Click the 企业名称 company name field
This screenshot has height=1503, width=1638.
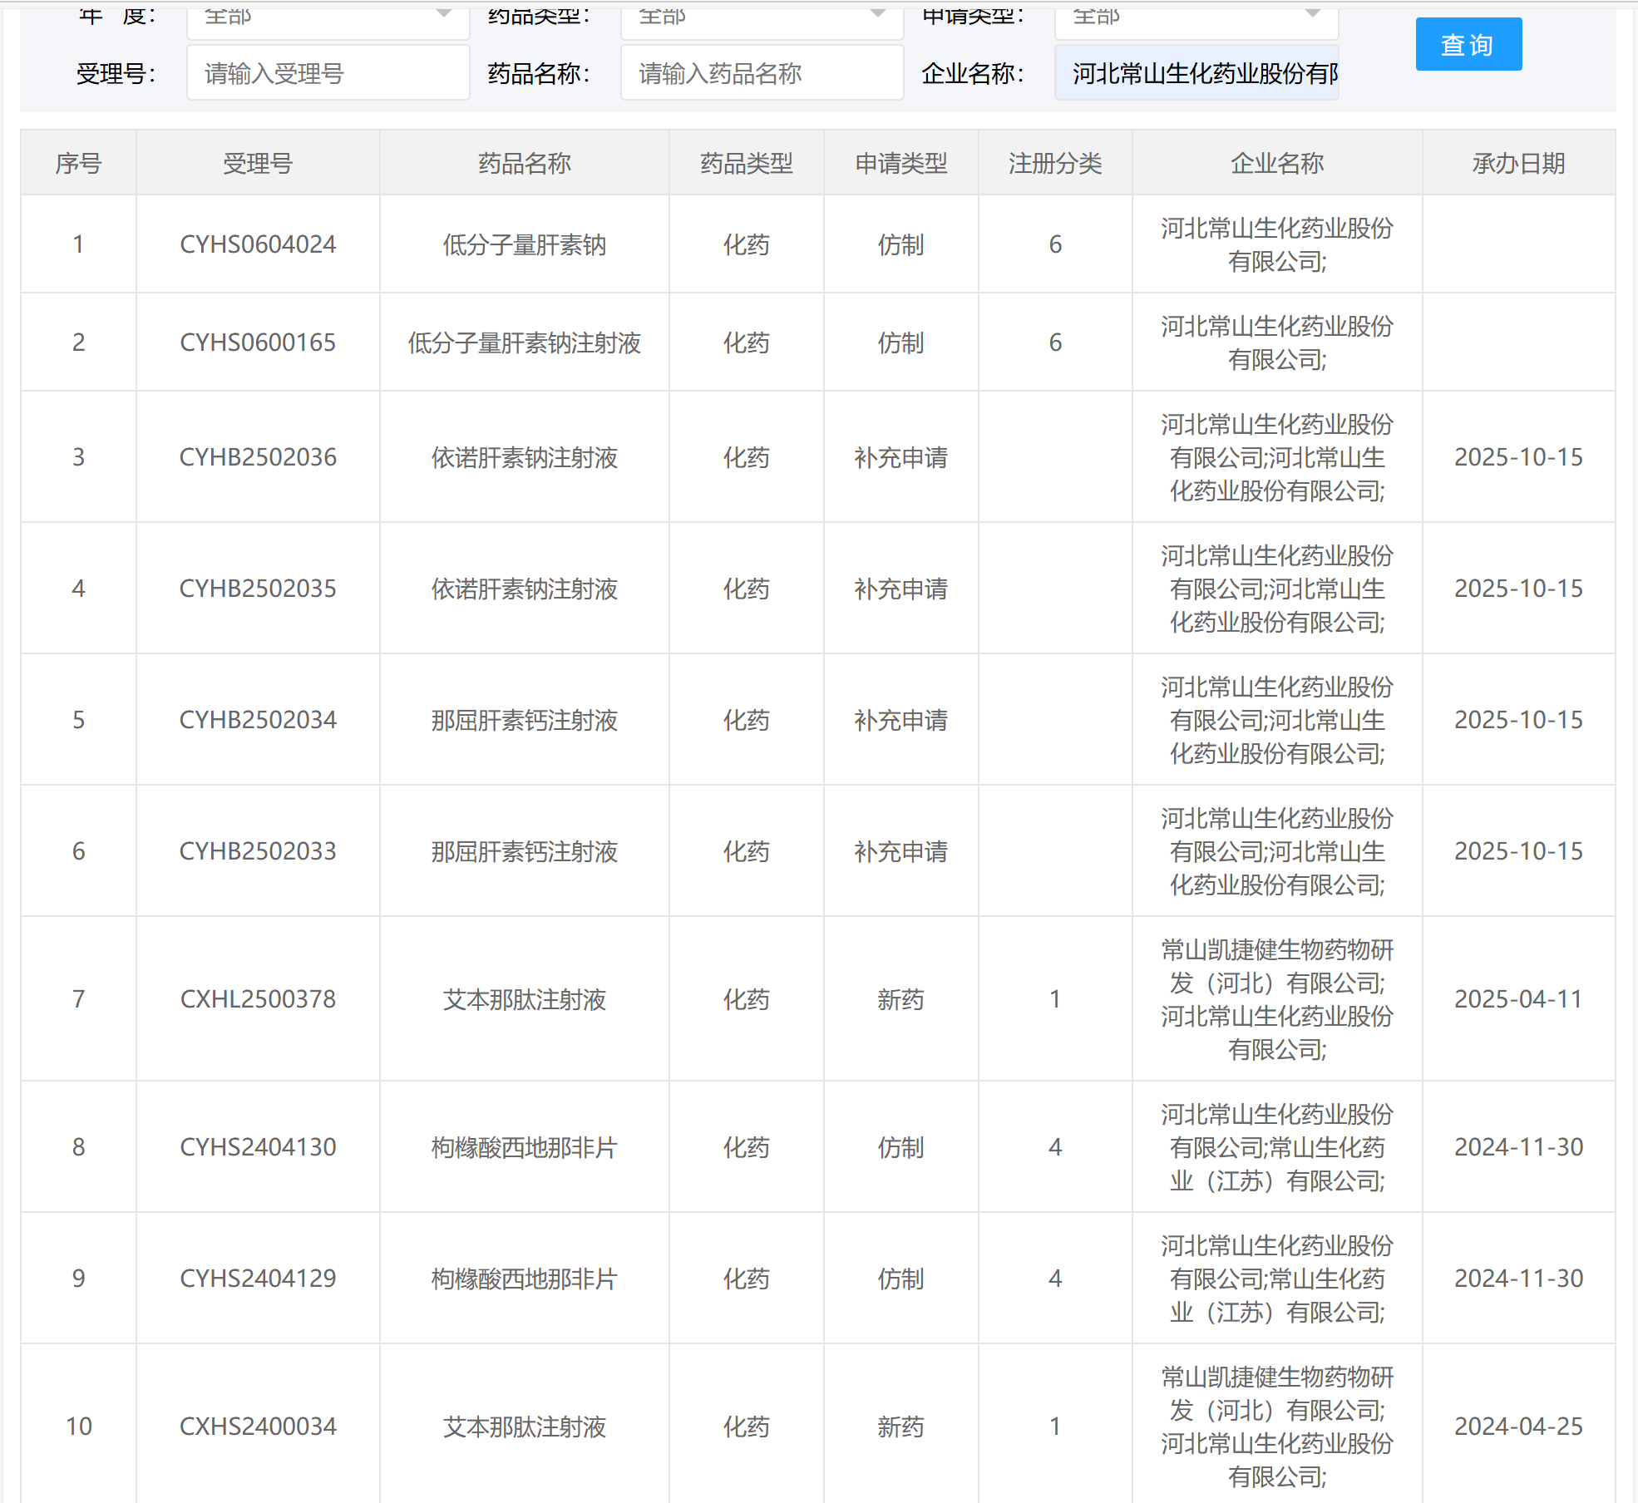(x=1195, y=74)
